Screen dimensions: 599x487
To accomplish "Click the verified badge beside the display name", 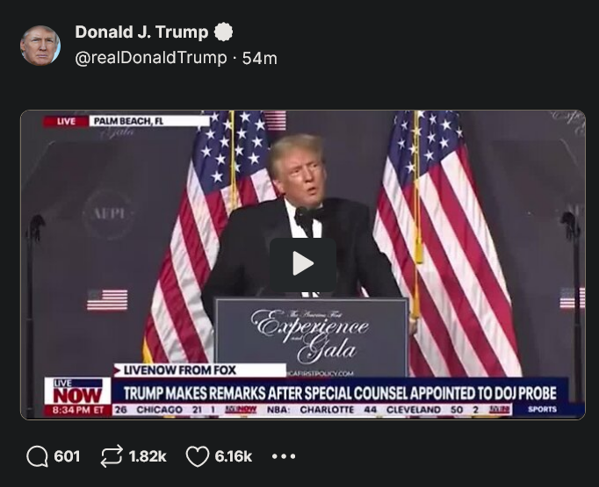I will 223,32.
